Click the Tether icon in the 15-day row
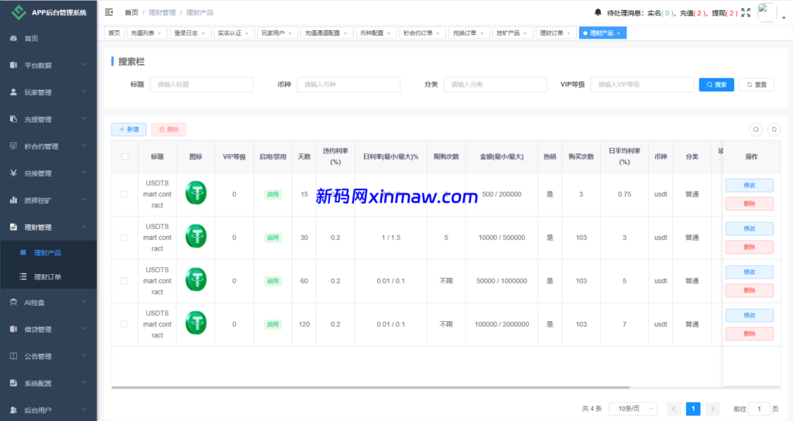 pos(196,193)
